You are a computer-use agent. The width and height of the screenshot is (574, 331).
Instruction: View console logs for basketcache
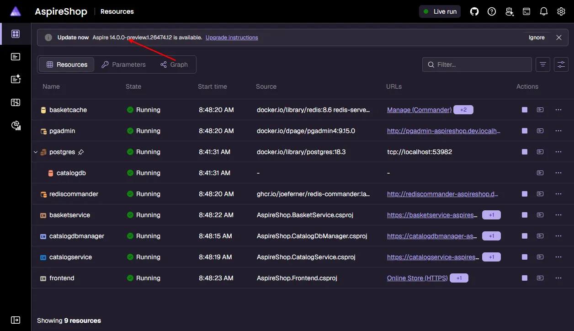coord(540,110)
